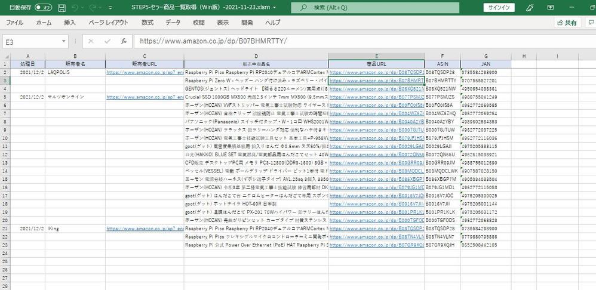
Task: Click the search box (Alt+Q)
Action: pyautogui.click(x=375, y=8)
